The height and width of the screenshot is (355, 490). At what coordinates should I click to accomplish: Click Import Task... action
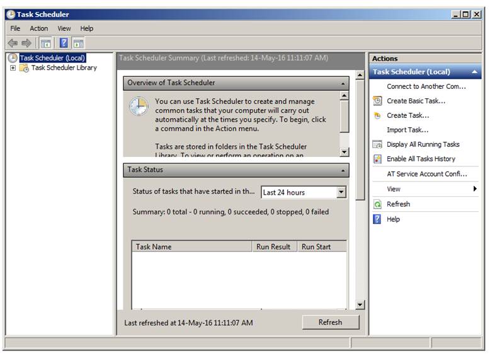tap(407, 130)
